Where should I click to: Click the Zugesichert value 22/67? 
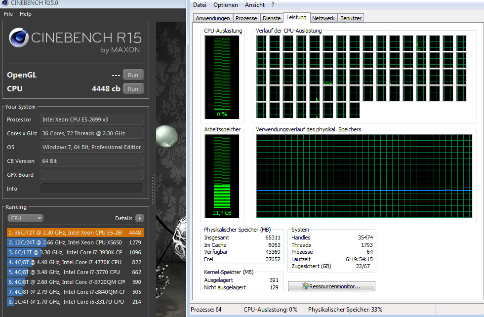coord(363,266)
